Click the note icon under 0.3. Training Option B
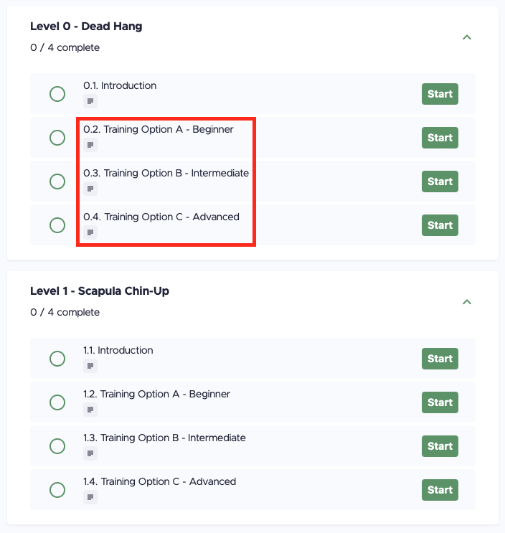The width and height of the screenshot is (505, 533). pos(90,189)
